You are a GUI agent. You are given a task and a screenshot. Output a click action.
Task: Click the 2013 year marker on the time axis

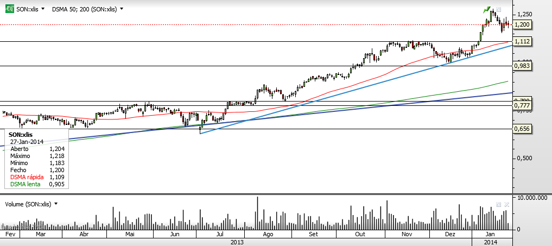tap(237, 242)
